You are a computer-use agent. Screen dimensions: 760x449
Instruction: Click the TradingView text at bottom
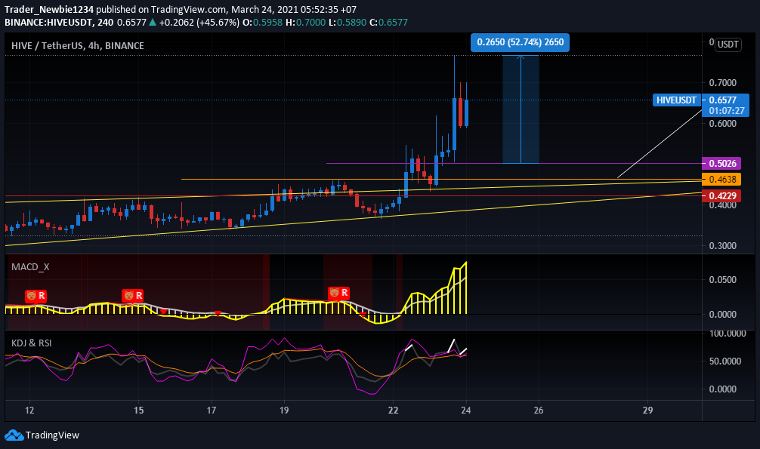click(x=52, y=435)
